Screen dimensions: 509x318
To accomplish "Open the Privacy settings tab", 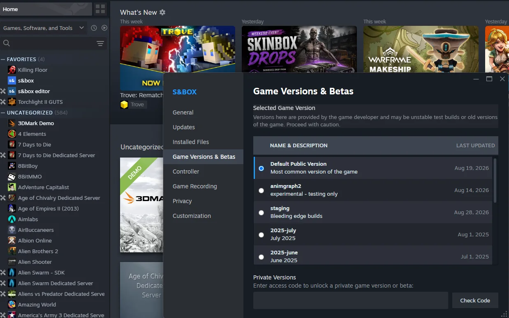I will coord(182,201).
